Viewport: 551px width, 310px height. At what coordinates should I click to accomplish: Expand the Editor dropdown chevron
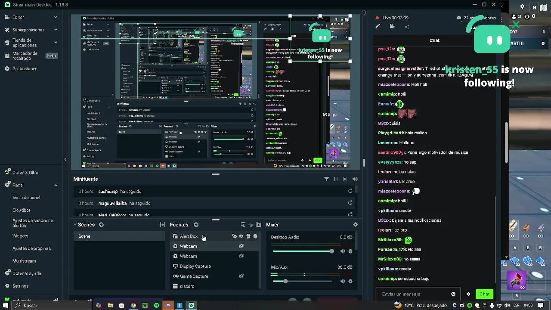(x=56, y=17)
